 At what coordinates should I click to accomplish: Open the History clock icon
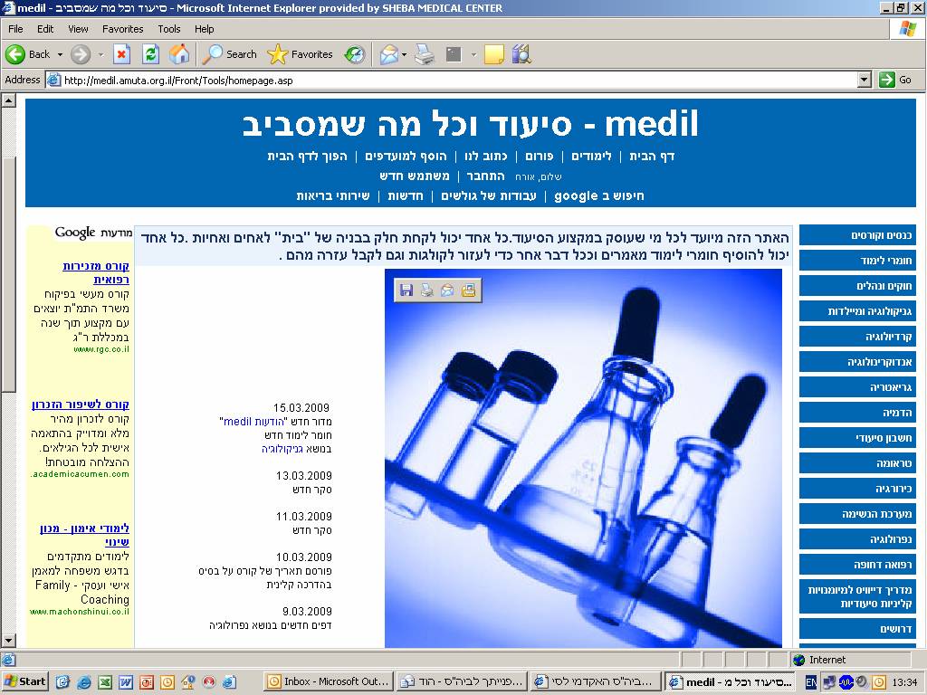pyautogui.click(x=355, y=54)
